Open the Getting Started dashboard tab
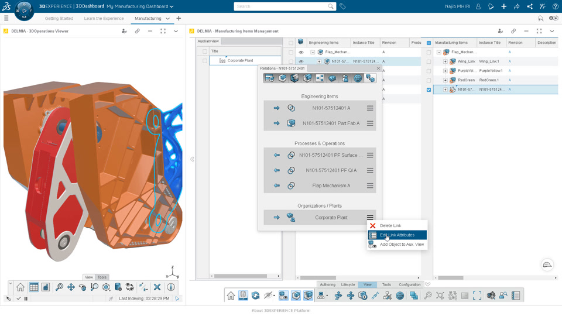Screen dimensions: 562x316 59,18
